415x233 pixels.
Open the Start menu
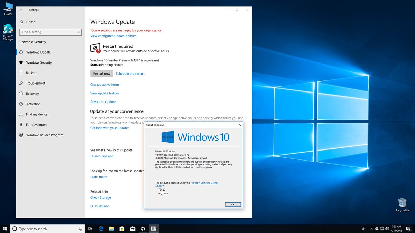point(5,229)
